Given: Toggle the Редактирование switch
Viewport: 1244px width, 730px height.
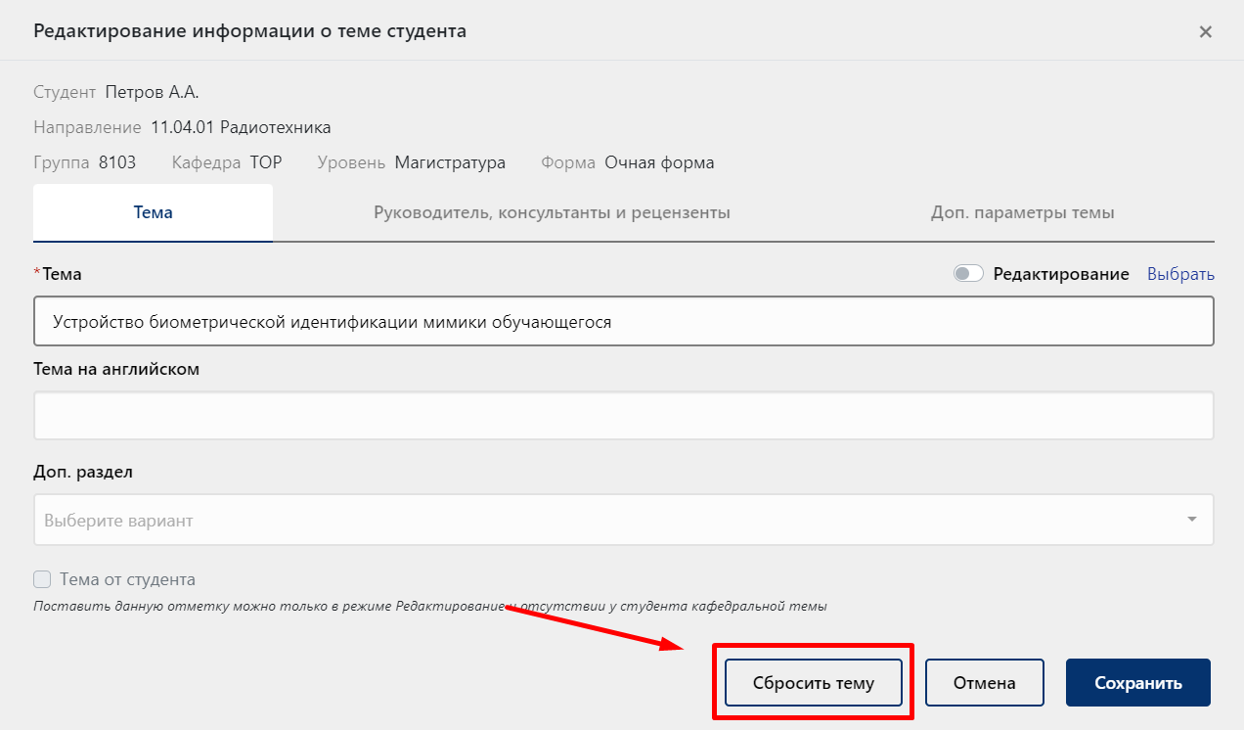Looking at the screenshot, I should pyautogui.click(x=968, y=274).
